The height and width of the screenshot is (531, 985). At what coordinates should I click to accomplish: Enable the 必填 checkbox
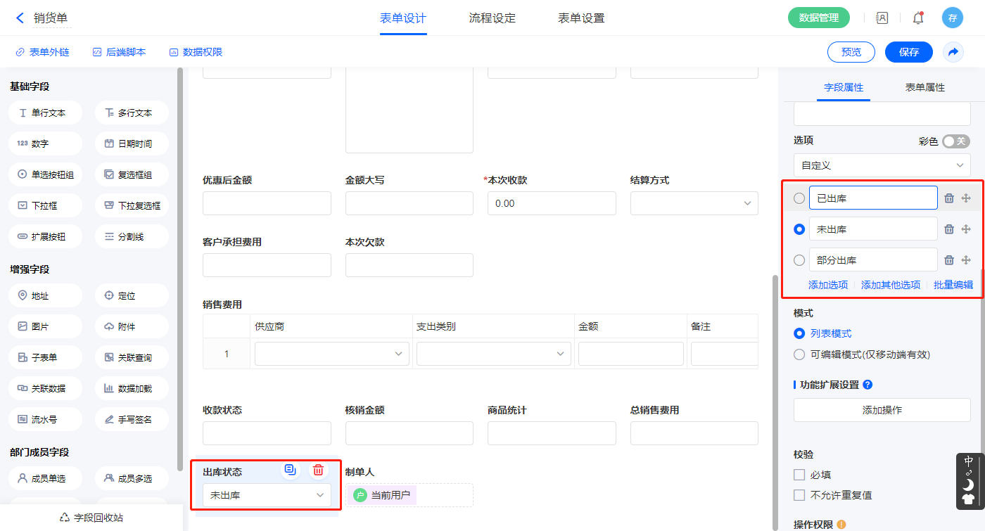(799, 475)
